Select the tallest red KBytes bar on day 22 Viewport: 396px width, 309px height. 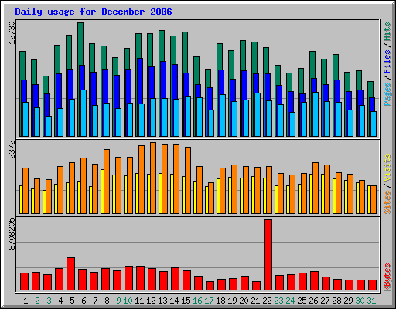pyautogui.click(x=268, y=255)
